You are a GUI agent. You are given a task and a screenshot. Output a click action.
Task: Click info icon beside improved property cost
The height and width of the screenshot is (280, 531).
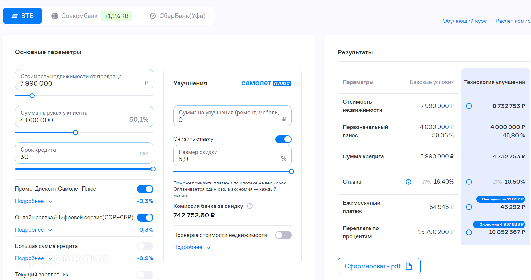click(x=469, y=106)
